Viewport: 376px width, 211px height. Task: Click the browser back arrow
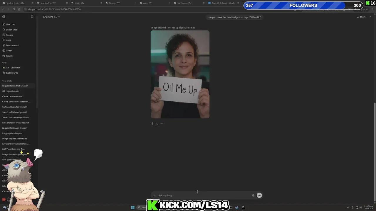pyautogui.click(x=3, y=9)
